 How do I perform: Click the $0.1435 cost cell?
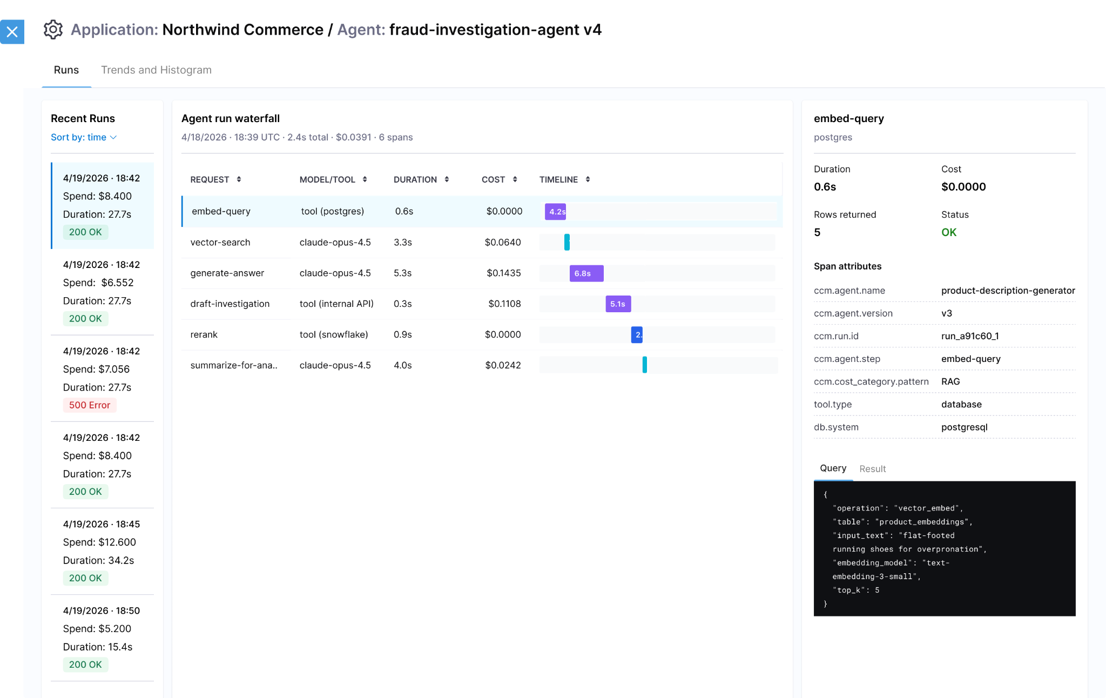tap(503, 273)
